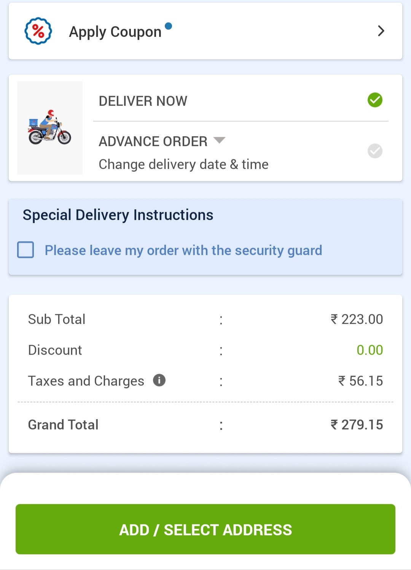Screen dimensions: 411x570
Task: Tap the green Discount value 0.00
Action: click(x=370, y=350)
